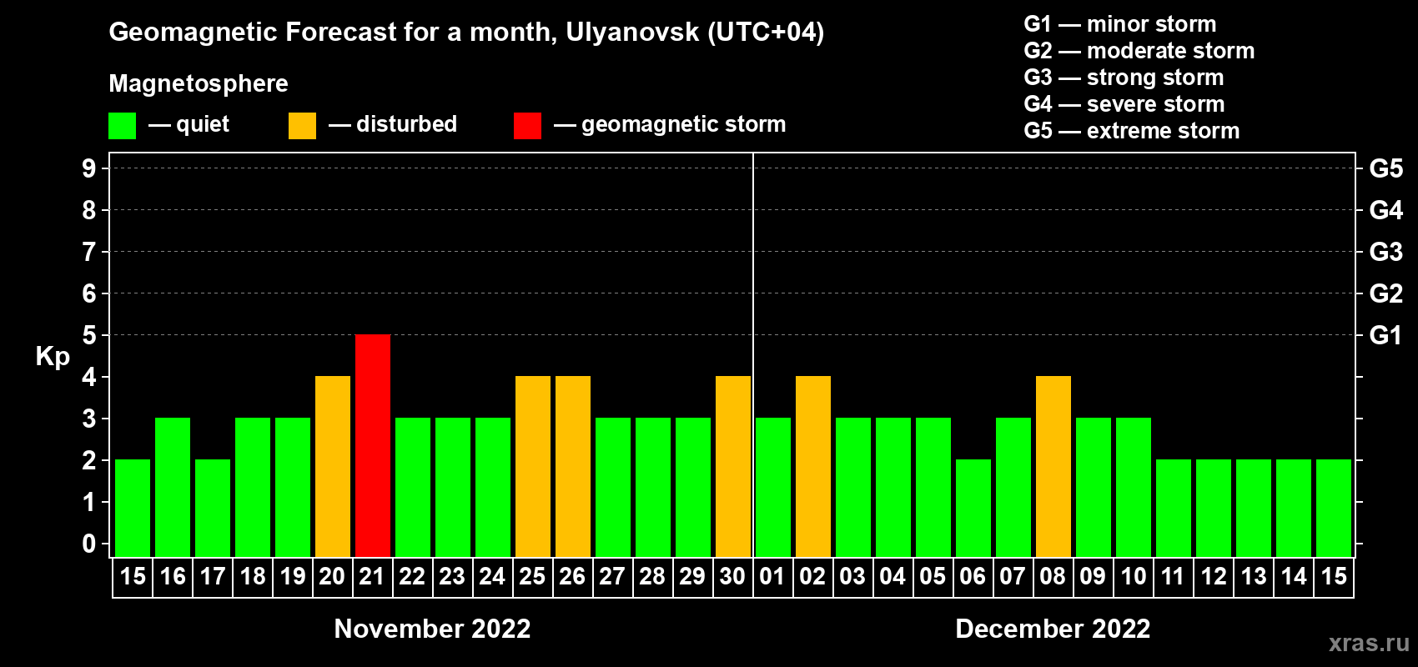Viewport: 1418px width, 667px height.
Task: Click the date label 06 in December
Action: click(973, 577)
